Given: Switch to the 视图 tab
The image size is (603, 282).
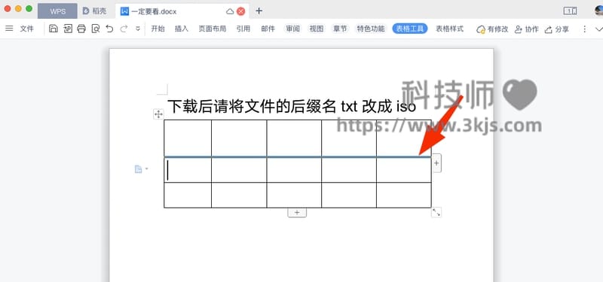Looking at the screenshot, I should point(317,29).
